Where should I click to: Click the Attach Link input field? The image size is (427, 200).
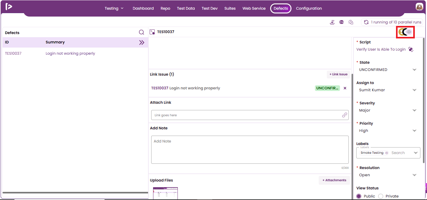click(x=250, y=115)
